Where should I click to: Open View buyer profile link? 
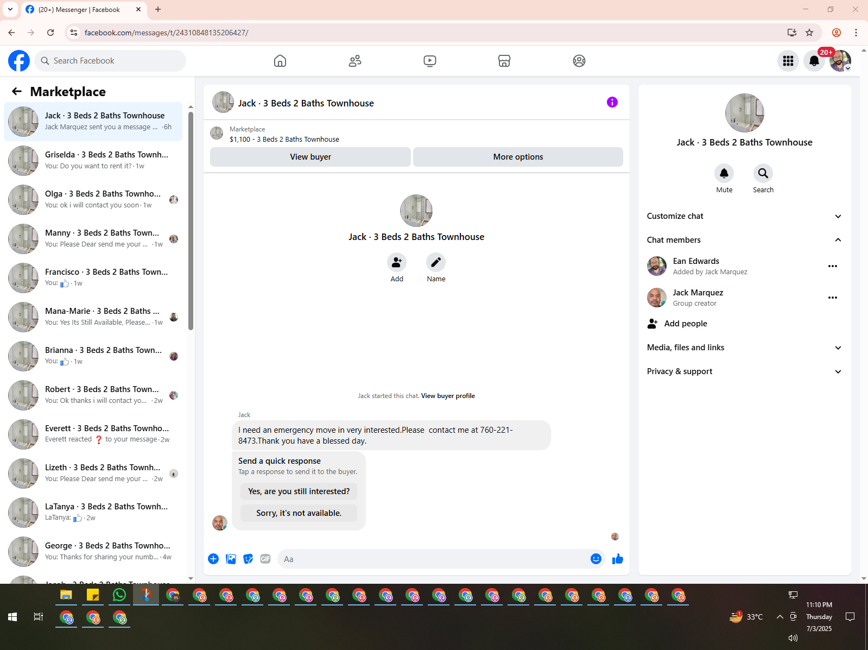(448, 396)
